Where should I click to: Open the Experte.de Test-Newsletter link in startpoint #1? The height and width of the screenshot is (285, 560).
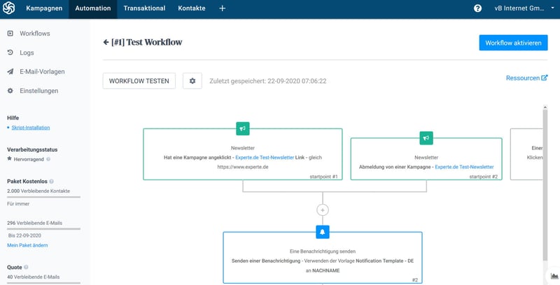pyautogui.click(x=265, y=157)
